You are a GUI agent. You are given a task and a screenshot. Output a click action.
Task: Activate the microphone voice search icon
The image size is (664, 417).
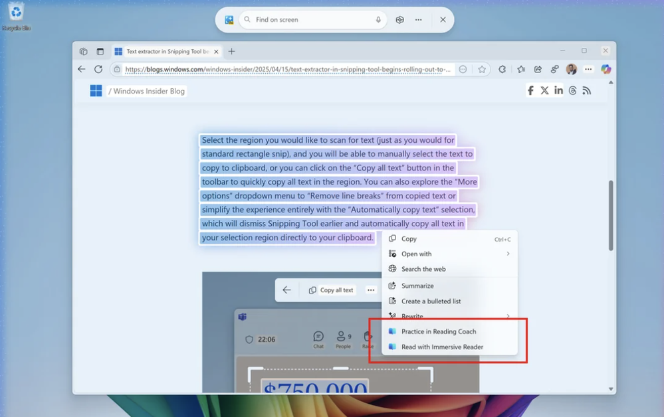coord(378,20)
